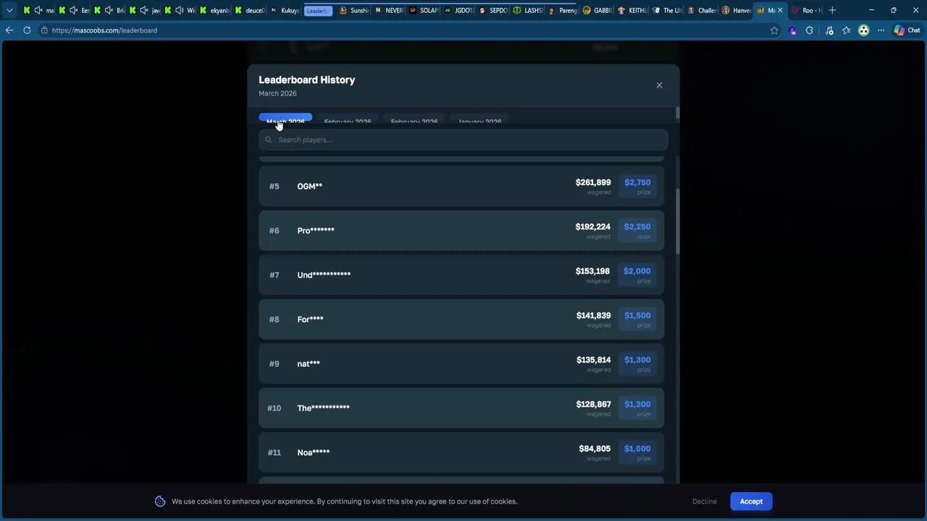Open Copilot Chat button
927x521 pixels.
(x=907, y=30)
